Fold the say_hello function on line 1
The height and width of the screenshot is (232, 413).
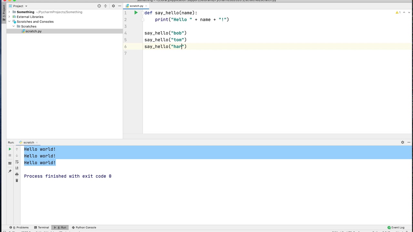point(143,13)
